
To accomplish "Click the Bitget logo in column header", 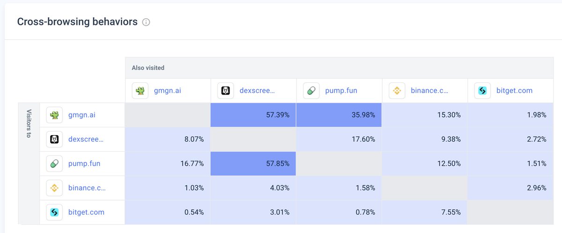I will click(482, 90).
